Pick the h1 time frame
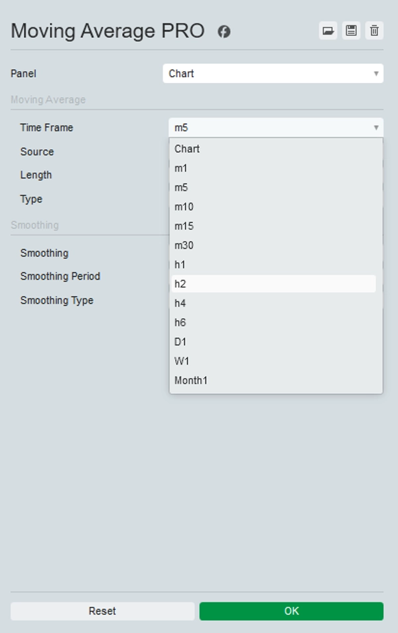This screenshot has width=398, height=633. click(180, 264)
